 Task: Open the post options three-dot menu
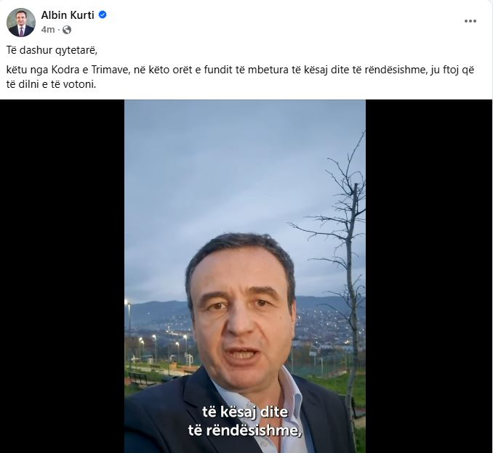pyautogui.click(x=470, y=21)
